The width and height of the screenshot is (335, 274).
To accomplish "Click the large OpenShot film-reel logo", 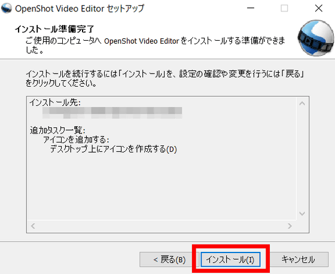I will pyautogui.click(x=316, y=38).
